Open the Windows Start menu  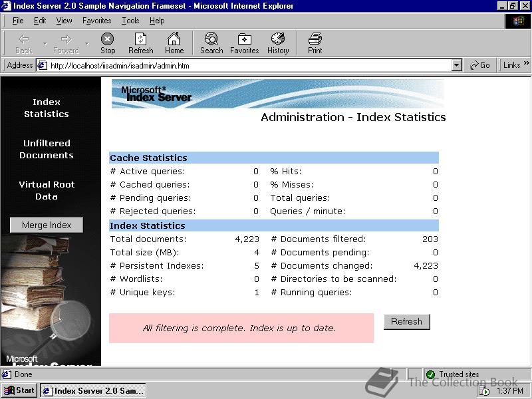click(x=18, y=390)
